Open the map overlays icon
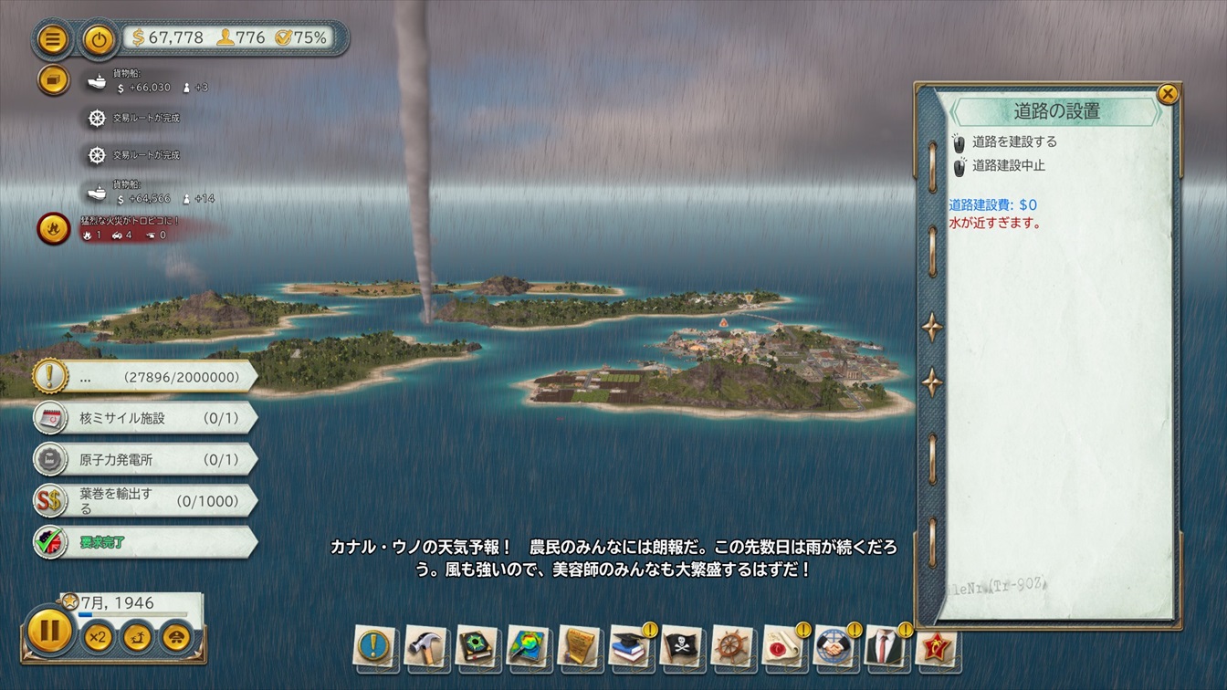 (528, 646)
